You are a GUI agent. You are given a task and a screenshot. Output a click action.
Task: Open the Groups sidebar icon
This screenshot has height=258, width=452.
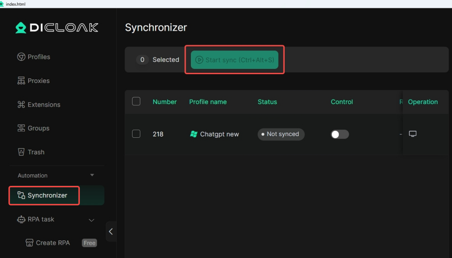coord(21,128)
